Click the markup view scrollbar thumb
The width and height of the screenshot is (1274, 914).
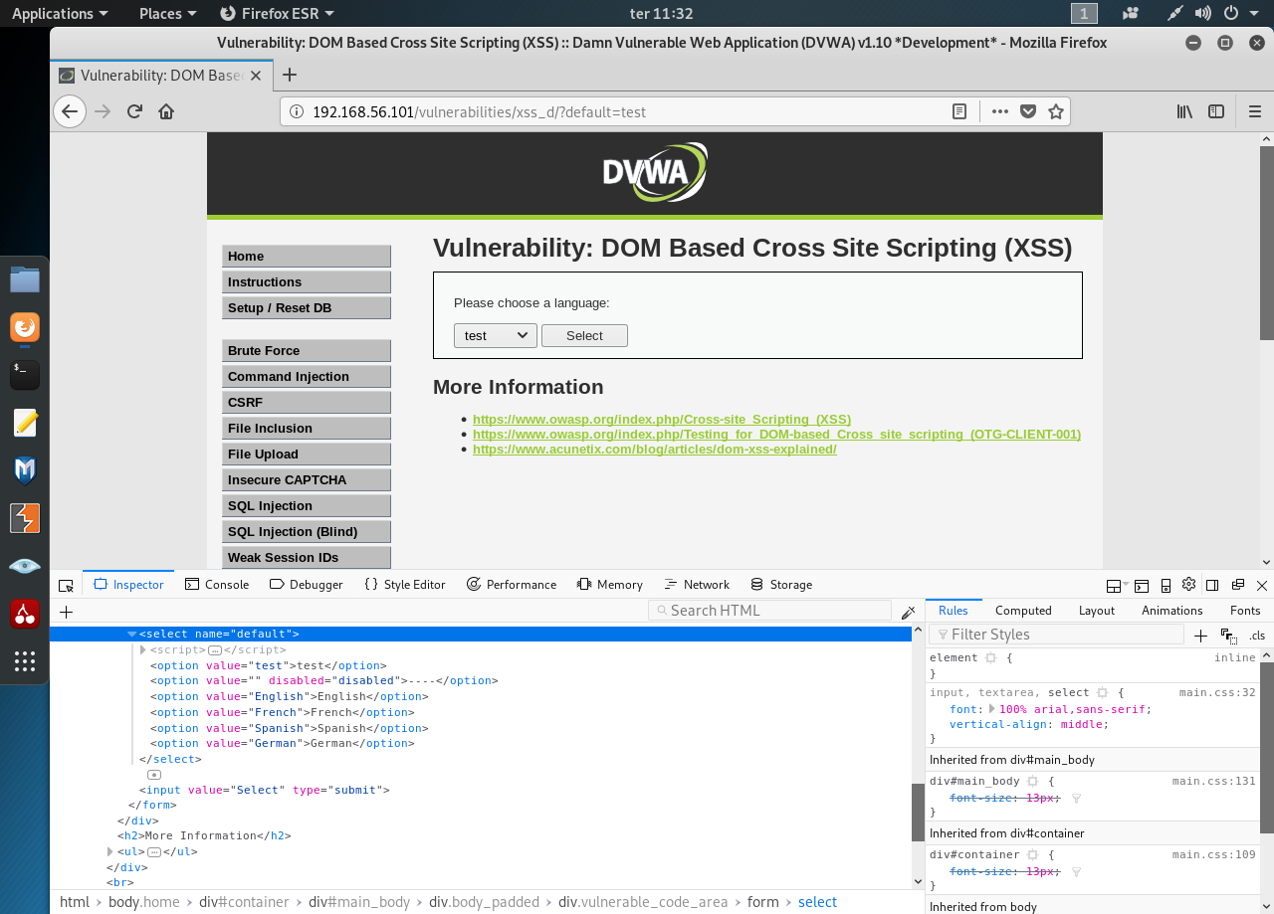click(919, 812)
